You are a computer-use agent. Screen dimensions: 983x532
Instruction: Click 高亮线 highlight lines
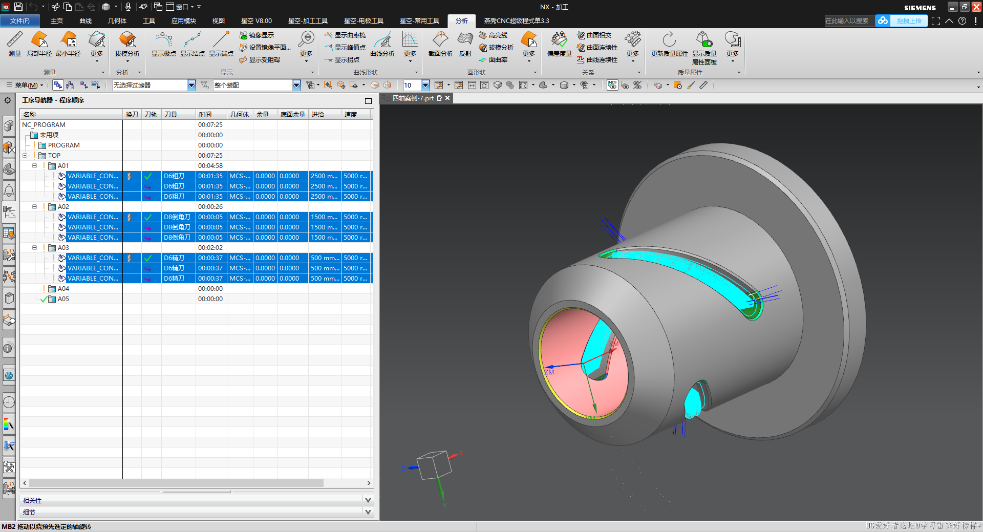[x=494, y=35]
